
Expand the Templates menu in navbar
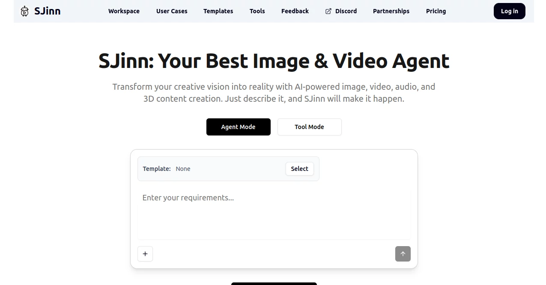click(218, 11)
